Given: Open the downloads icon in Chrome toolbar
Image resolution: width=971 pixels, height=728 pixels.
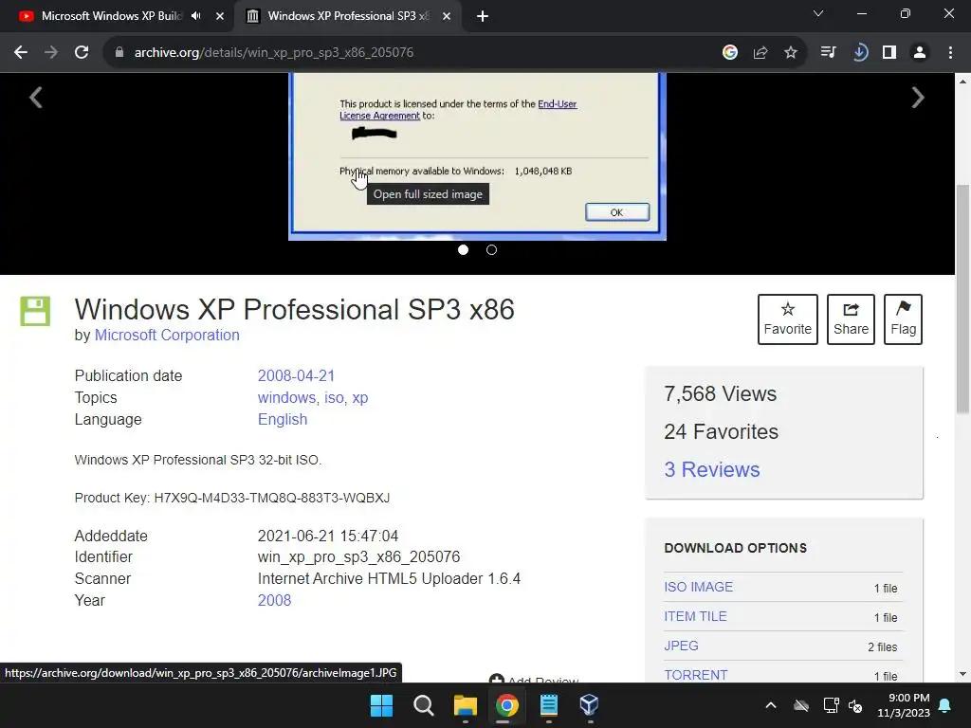Looking at the screenshot, I should tap(859, 53).
